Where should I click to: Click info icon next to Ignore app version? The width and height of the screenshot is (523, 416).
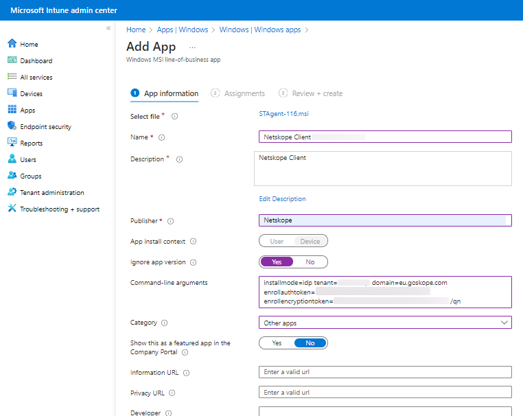pos(193,262)
